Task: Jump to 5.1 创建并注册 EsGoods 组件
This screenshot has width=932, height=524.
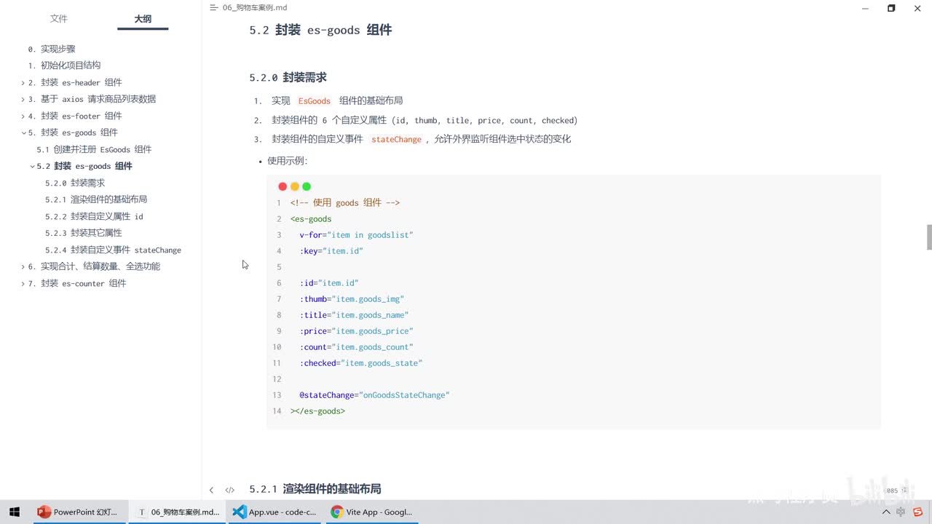Action: (94, 149)
